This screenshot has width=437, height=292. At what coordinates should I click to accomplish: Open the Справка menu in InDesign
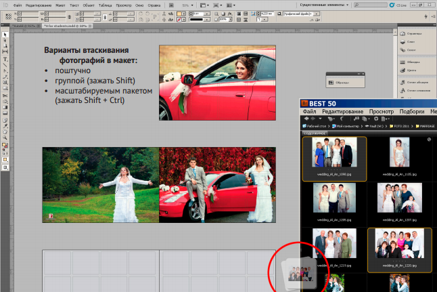(x=154, y=5)
